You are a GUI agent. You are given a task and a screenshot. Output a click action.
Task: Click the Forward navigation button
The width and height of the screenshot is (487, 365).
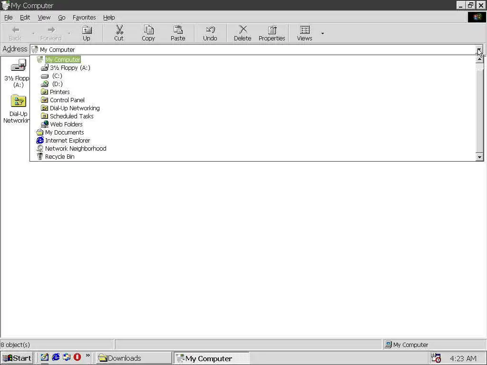tap(51, 33)
